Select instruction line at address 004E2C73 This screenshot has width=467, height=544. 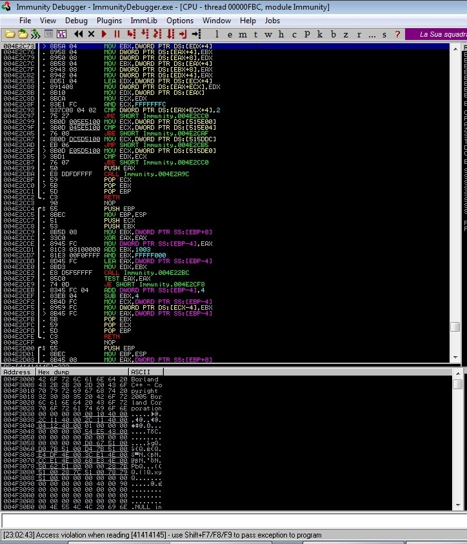(225, 46)
